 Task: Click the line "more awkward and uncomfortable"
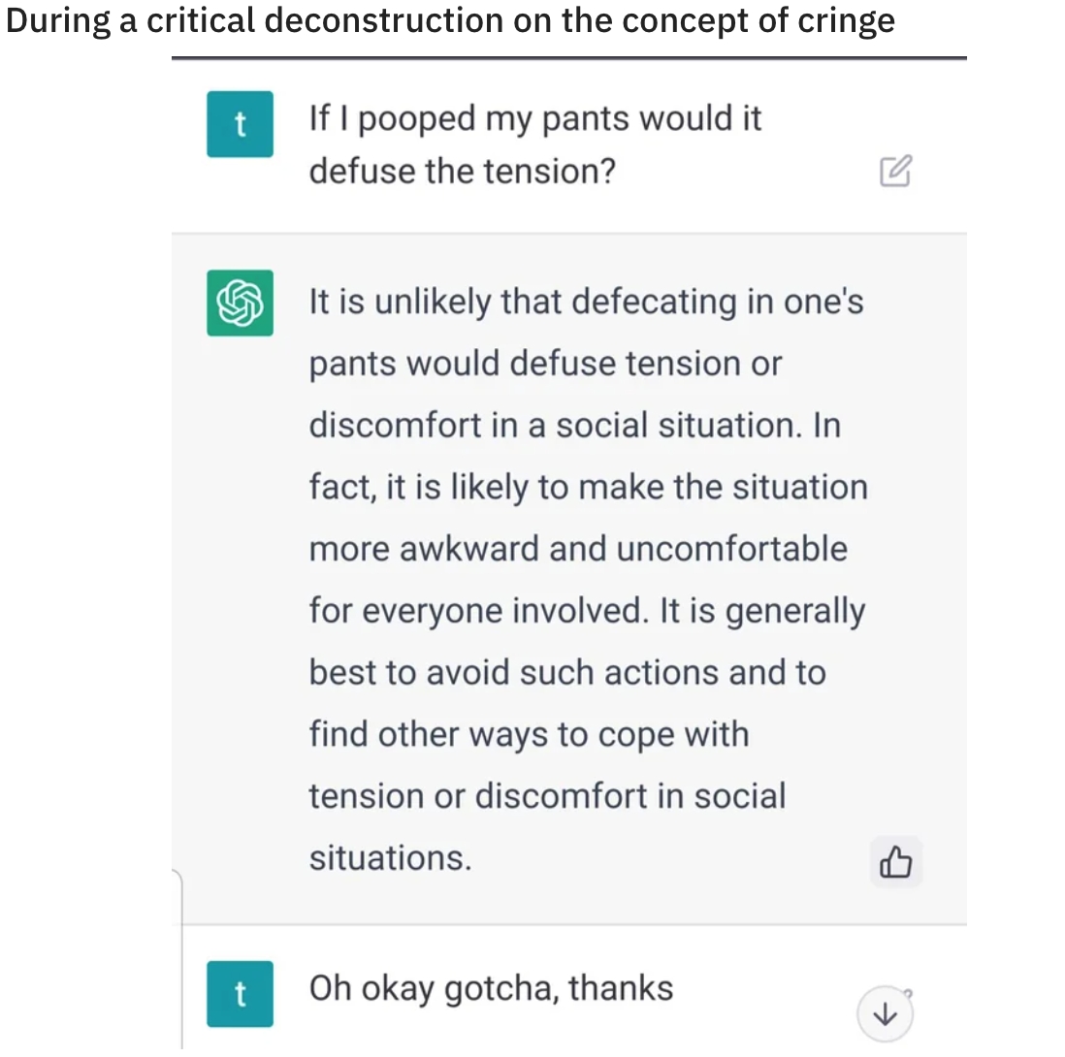click(578, 549)
